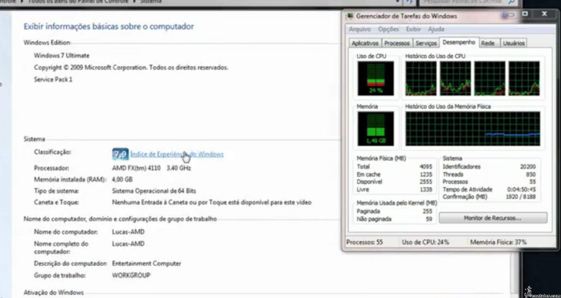Expand the address bar history dropdown arrow
The height and width of the screenshot is (298, 561).
397,2
